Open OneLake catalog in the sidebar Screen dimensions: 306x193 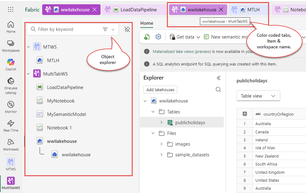coord(11,86)
